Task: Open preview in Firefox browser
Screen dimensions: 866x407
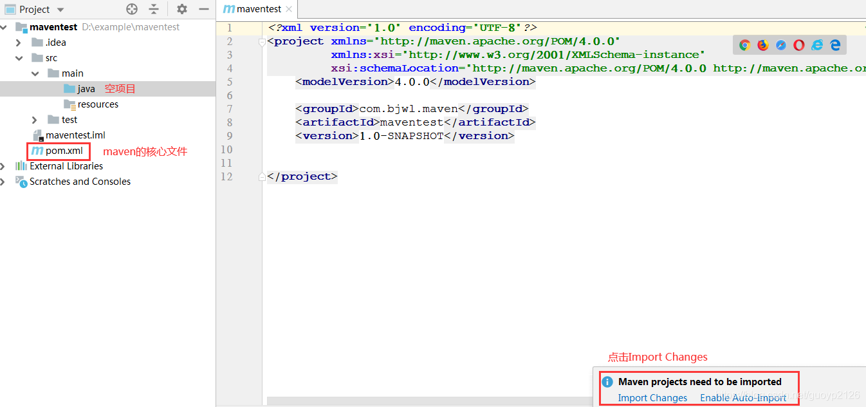Action: [x=763, y=45]
